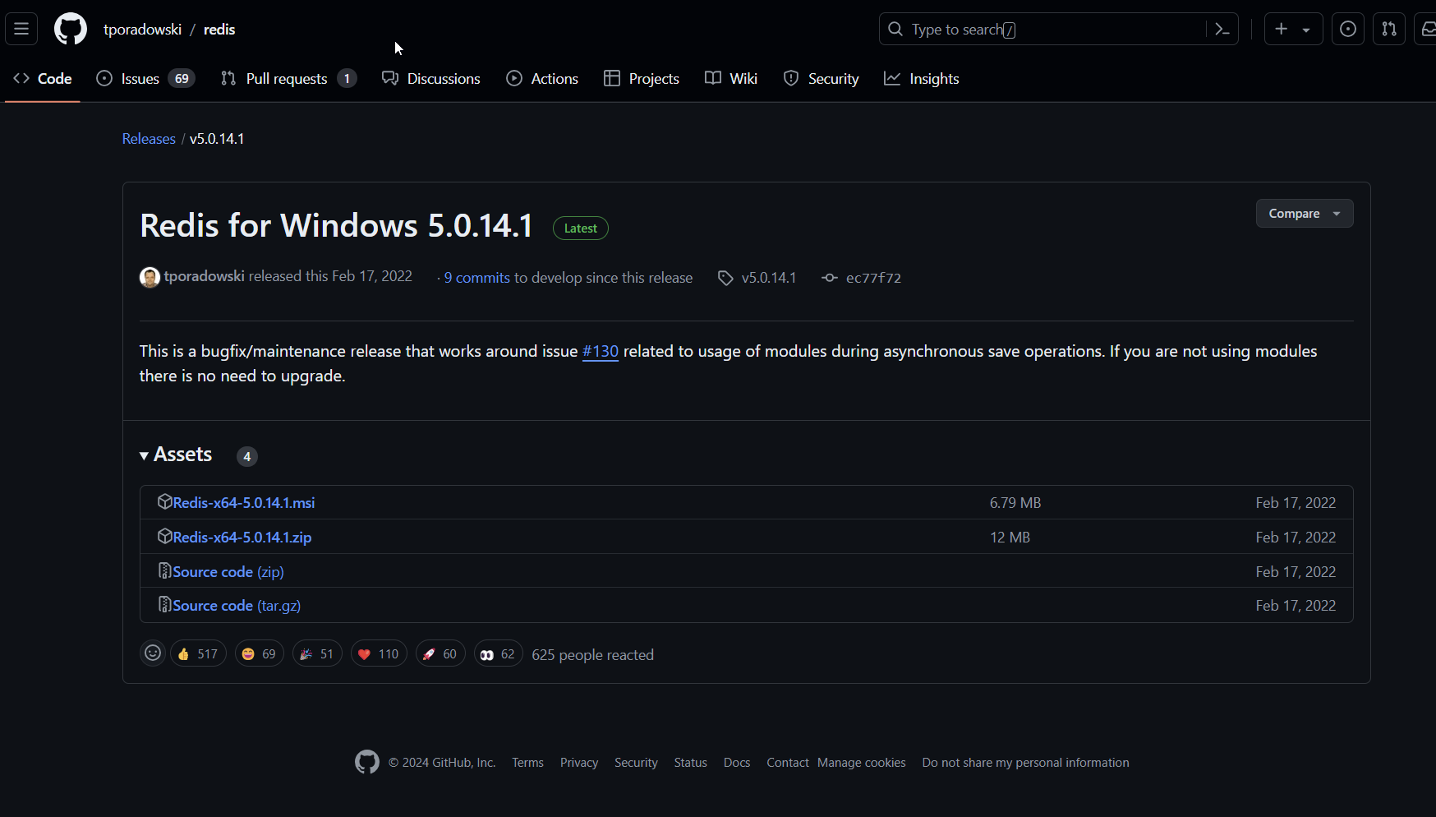View the 9 commits link
The image size is (1436, 817).
(x=477, y=278)
